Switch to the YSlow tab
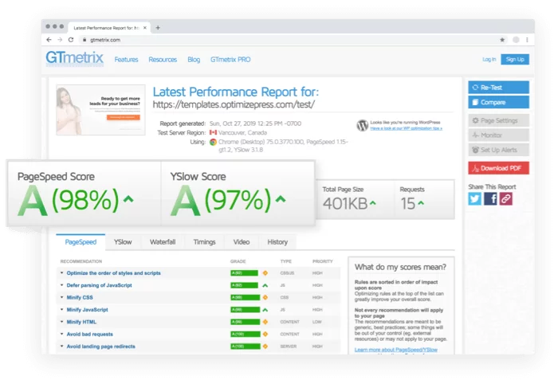Image resolution: width=558 pixels, height=384 pixels. click(x=123, y=242)
